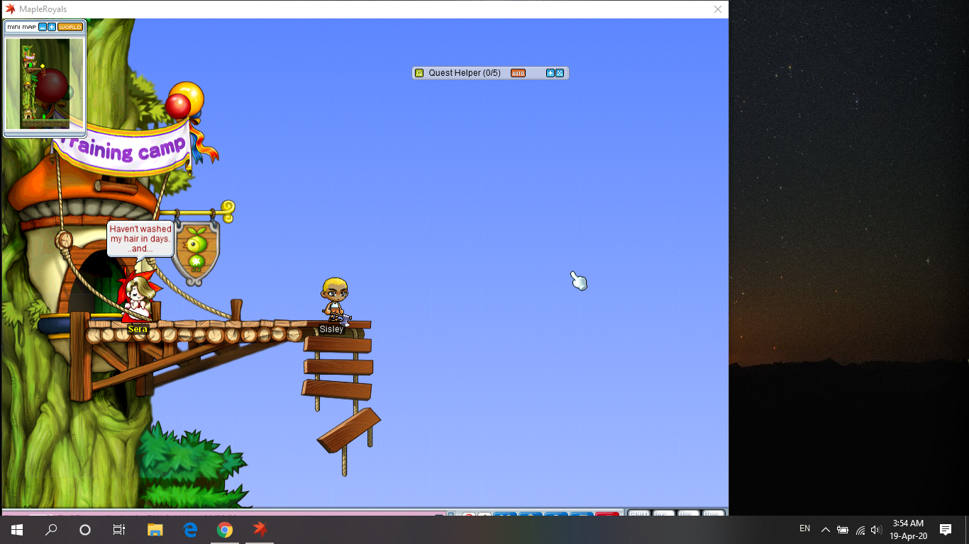Talk to the NPC Sera
The width and height of the screenshot is (969, 544).
[136, 299]
